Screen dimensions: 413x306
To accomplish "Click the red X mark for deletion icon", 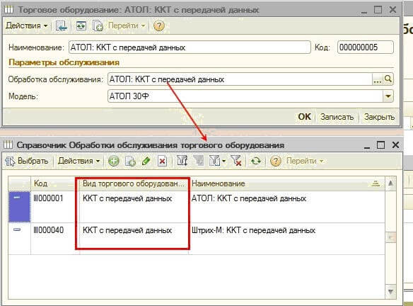I will tap(162, 161).
